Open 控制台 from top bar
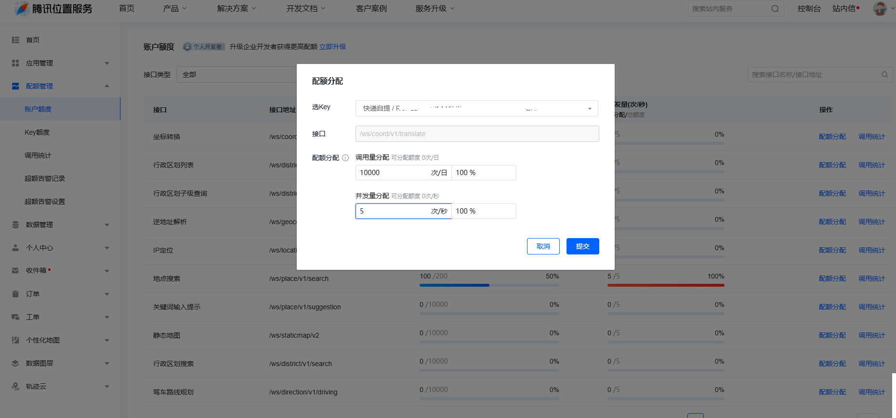This screenshot has width=896, height=418. pyautogui.click(x=809, y=9)
